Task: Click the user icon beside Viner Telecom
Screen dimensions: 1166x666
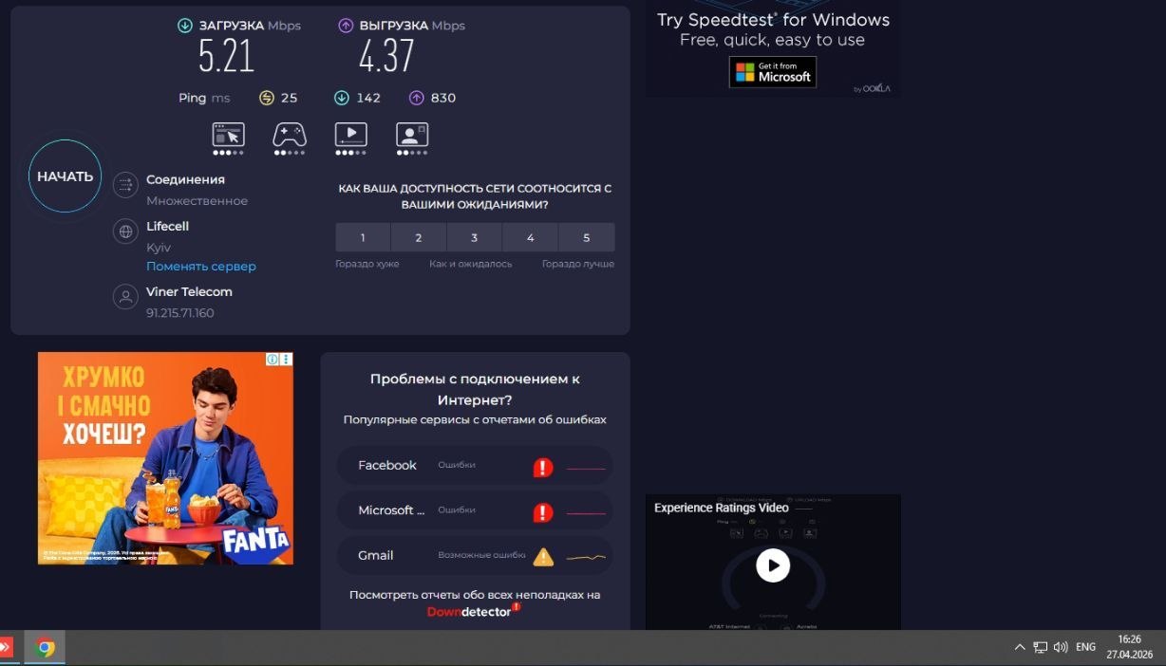Action: pyautogui.click(x=125, y=297)
